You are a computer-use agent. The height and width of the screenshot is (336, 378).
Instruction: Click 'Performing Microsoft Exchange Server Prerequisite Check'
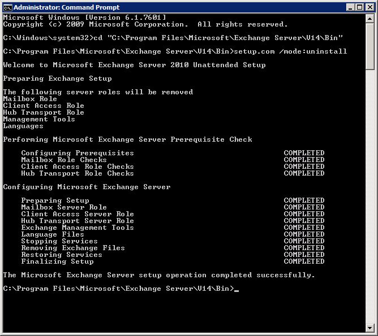coord(127,139)
